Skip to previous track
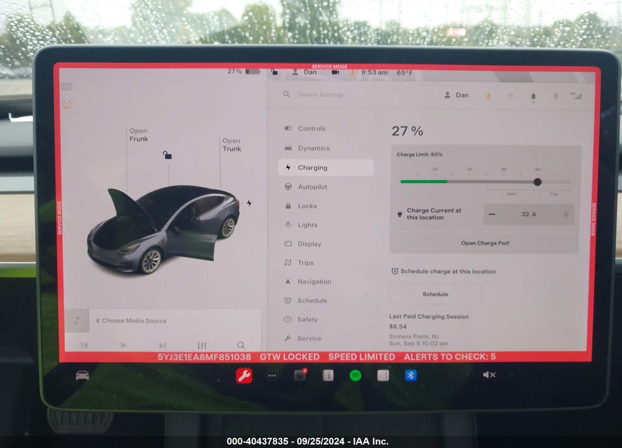Screen dimensions: 622x448 [85, 345]
